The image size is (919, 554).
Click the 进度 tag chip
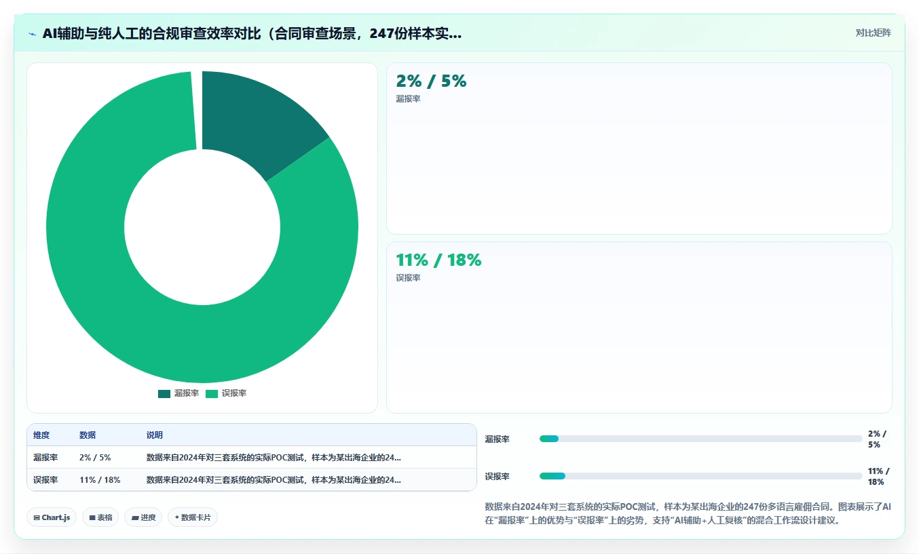[143, 517]
